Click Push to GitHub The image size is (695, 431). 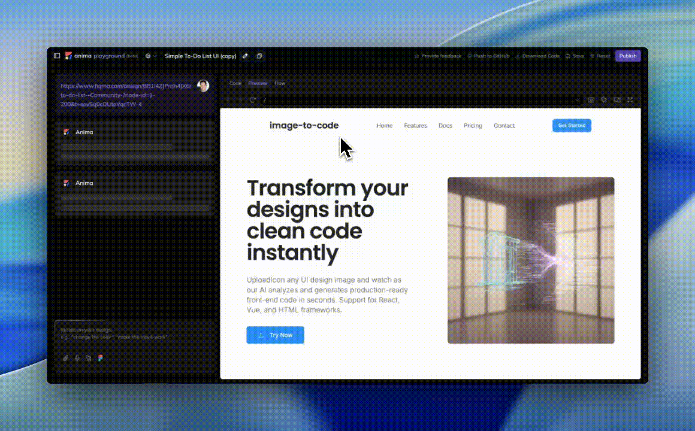coord(488,56)
